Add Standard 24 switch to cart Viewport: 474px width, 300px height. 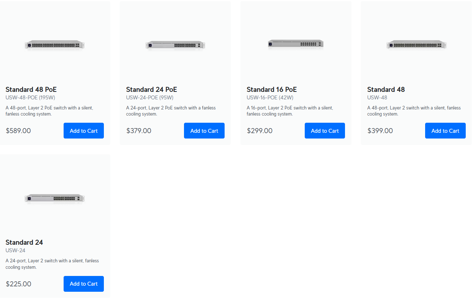coord(84,284)
